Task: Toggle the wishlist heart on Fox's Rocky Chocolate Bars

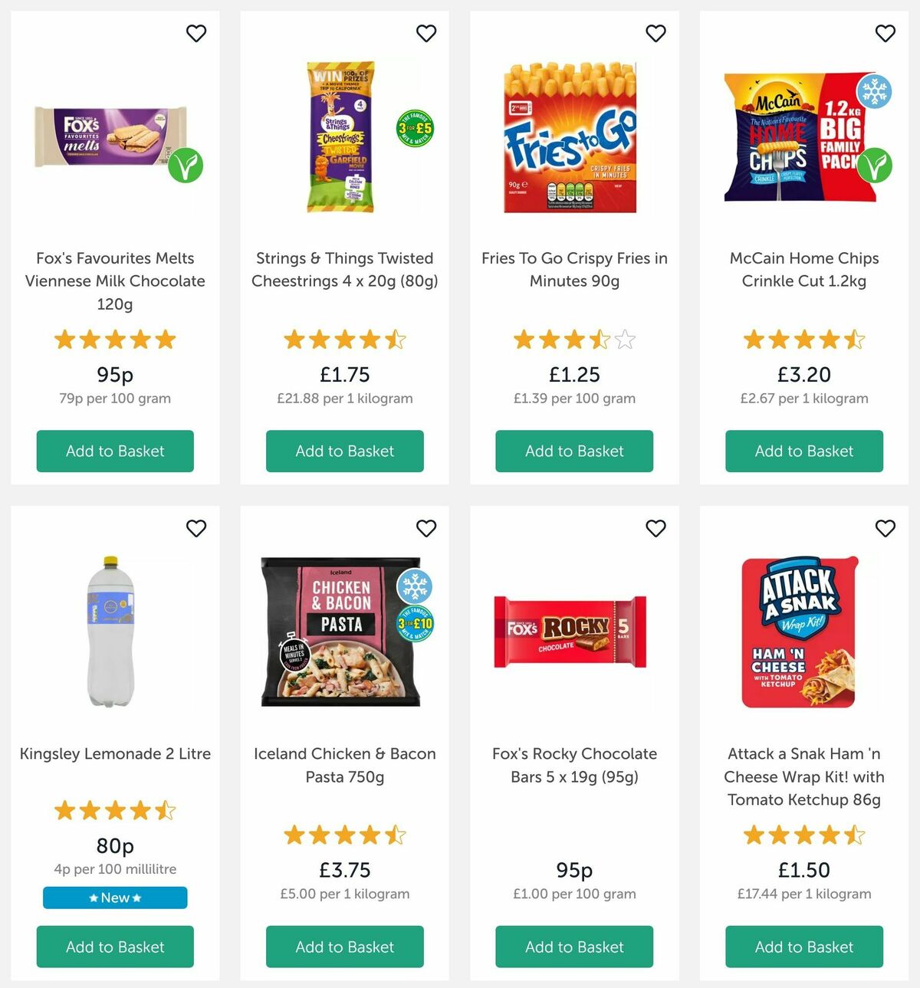Action: tap(655, 529)
